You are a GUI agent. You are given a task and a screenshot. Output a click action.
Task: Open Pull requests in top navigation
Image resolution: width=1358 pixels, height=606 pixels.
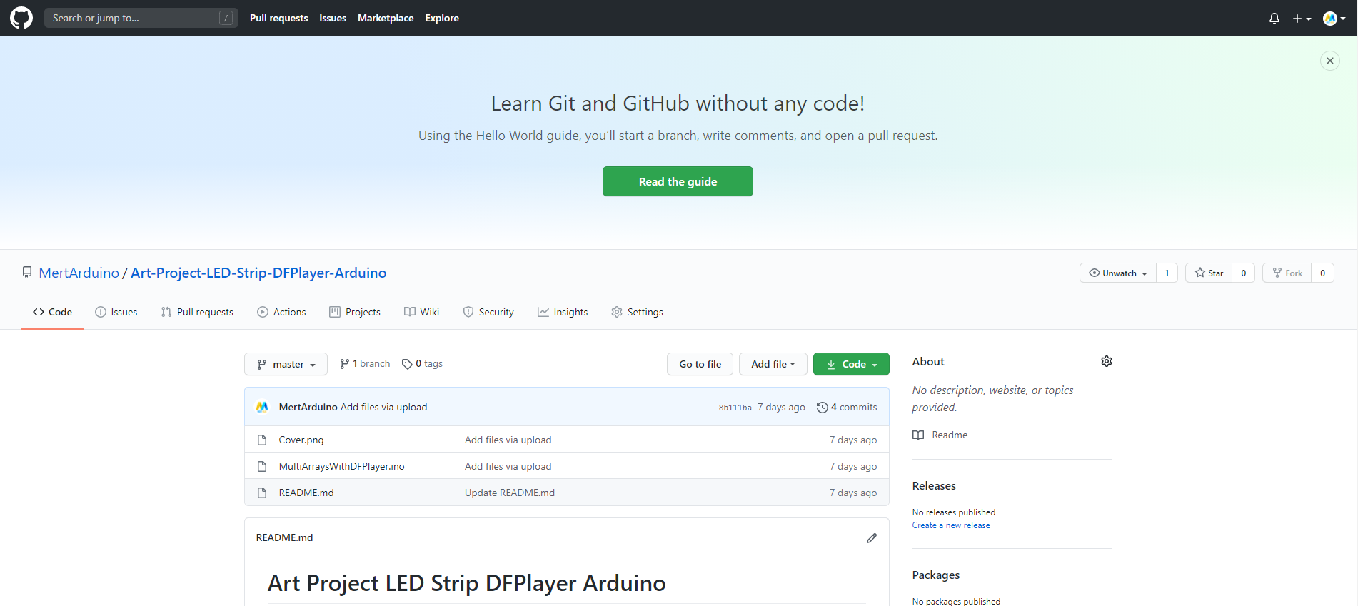pos(278,18)
